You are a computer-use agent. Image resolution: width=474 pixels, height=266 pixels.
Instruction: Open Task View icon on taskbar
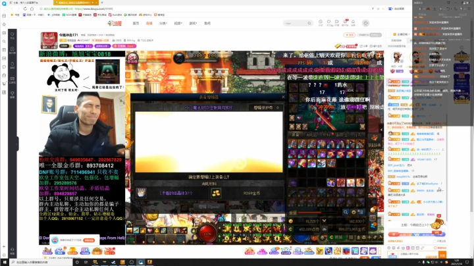click(86, 262)
